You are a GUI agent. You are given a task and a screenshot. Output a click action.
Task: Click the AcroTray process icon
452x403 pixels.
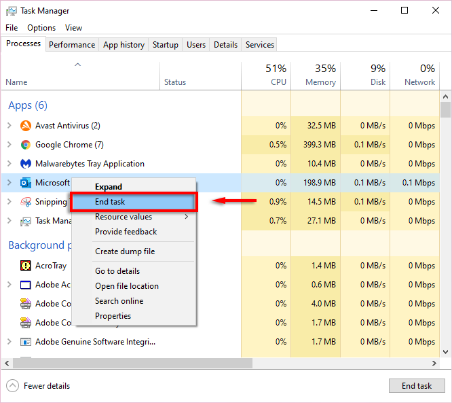coord(26,266)
